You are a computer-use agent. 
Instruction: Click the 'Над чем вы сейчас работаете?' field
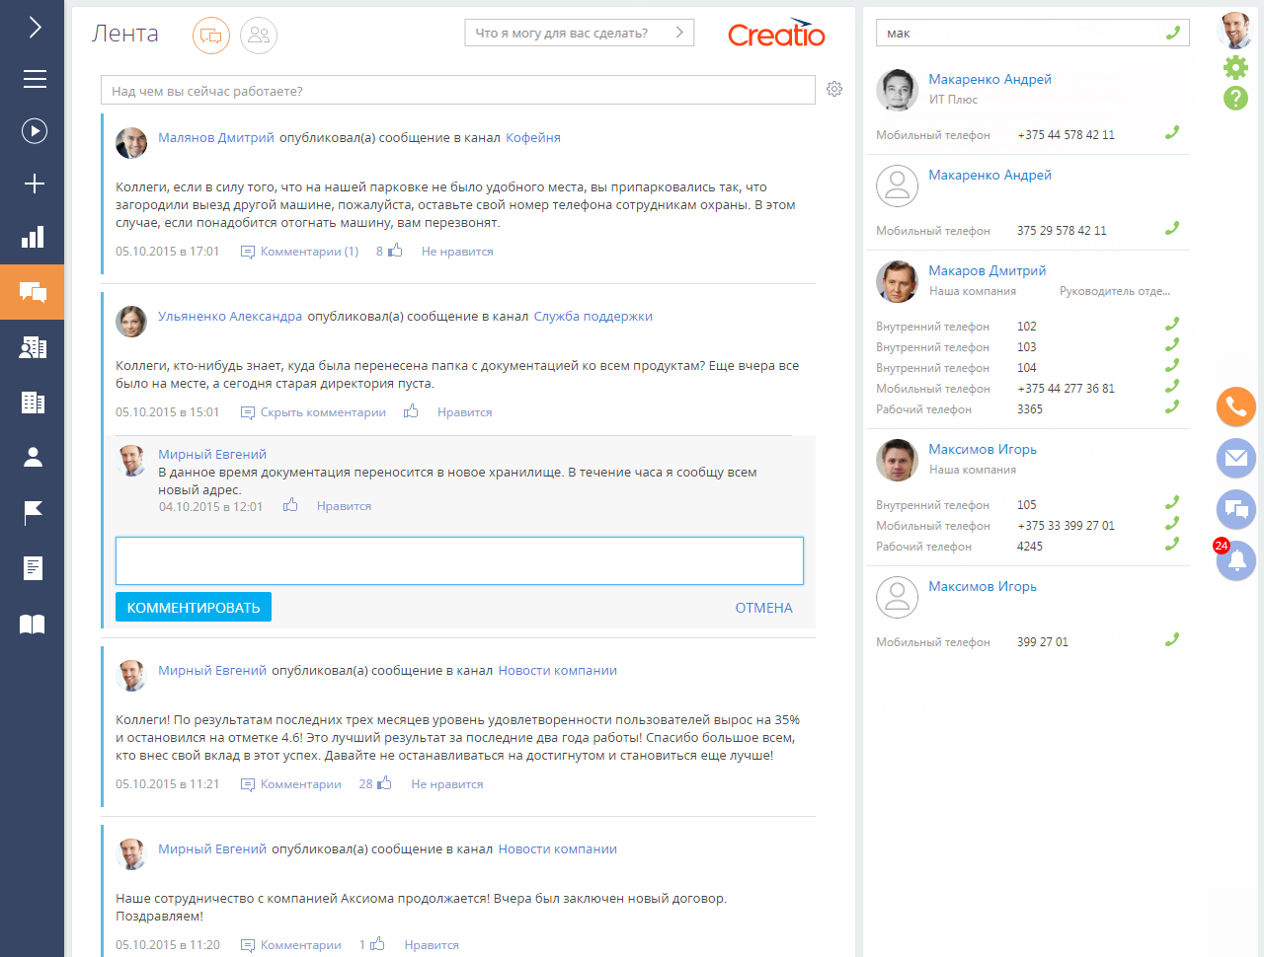tap(458, 91)
